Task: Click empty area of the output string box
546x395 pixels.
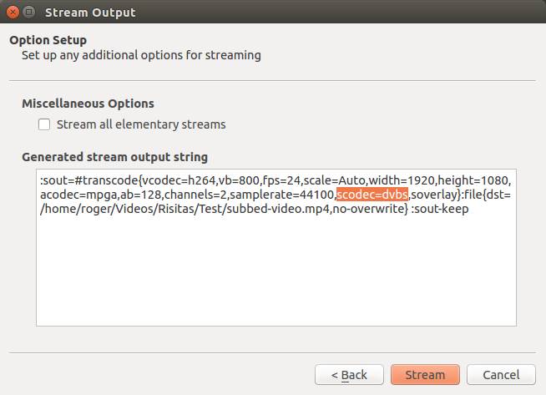Action: 276,276
